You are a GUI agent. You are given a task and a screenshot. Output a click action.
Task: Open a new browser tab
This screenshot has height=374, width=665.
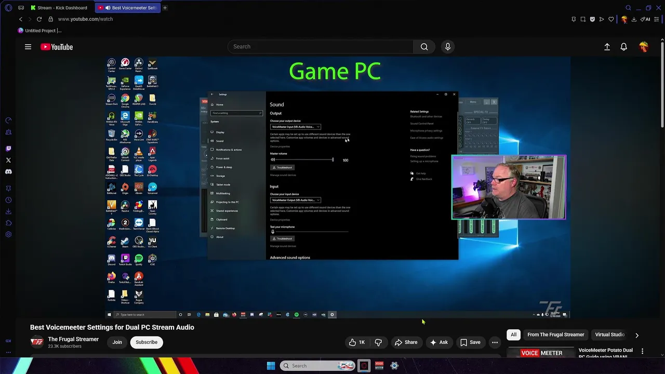coord(165,8)
